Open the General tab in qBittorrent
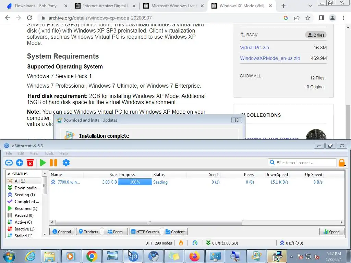The image size is (351, 263). (x=62, y=232)
